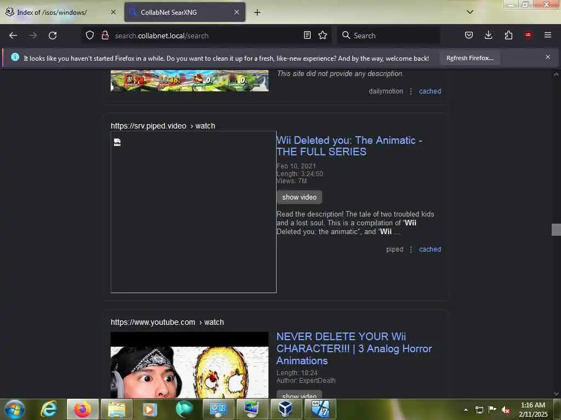Click the 64-bit 7 taskbar icon

point(320,409)
